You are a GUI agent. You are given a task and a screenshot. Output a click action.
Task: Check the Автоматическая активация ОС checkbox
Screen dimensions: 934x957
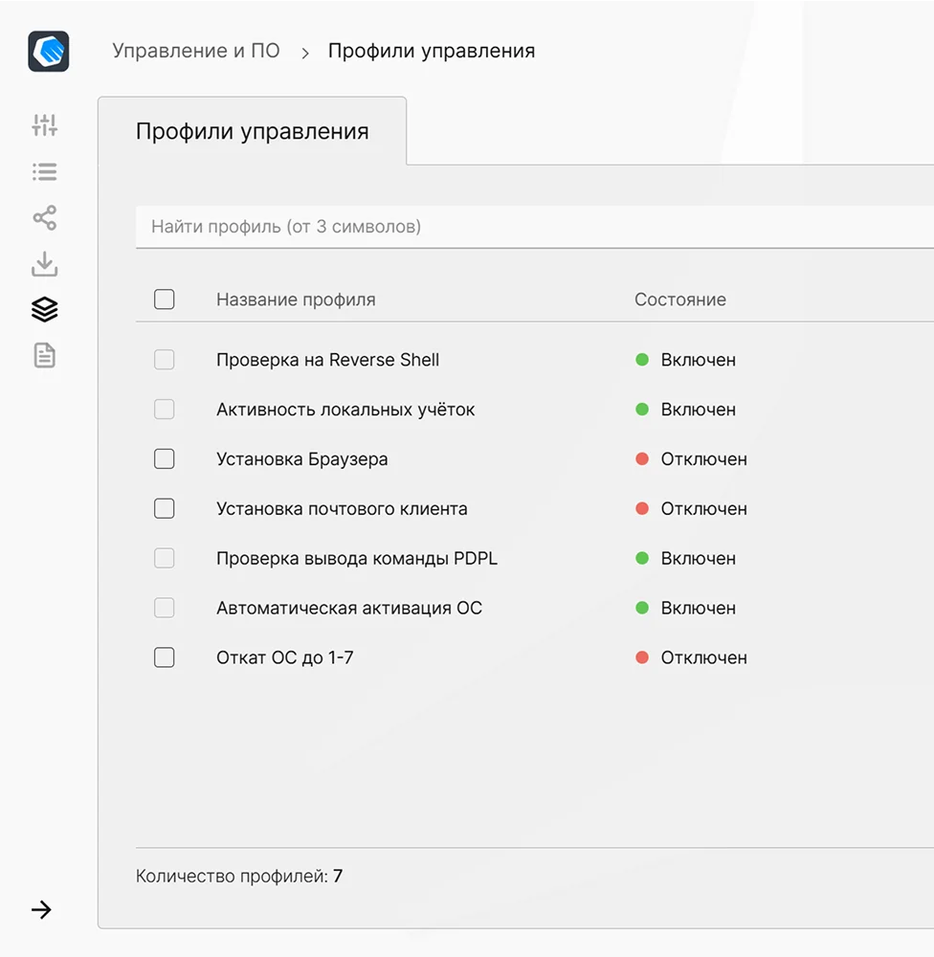click(165, 608)
